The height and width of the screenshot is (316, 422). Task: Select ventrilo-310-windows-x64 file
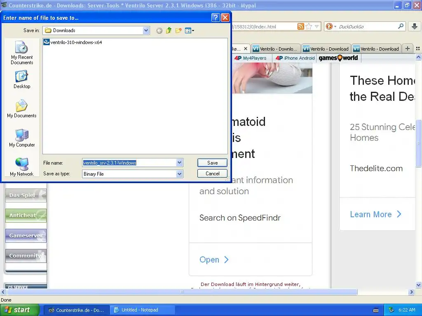[73, 42]
